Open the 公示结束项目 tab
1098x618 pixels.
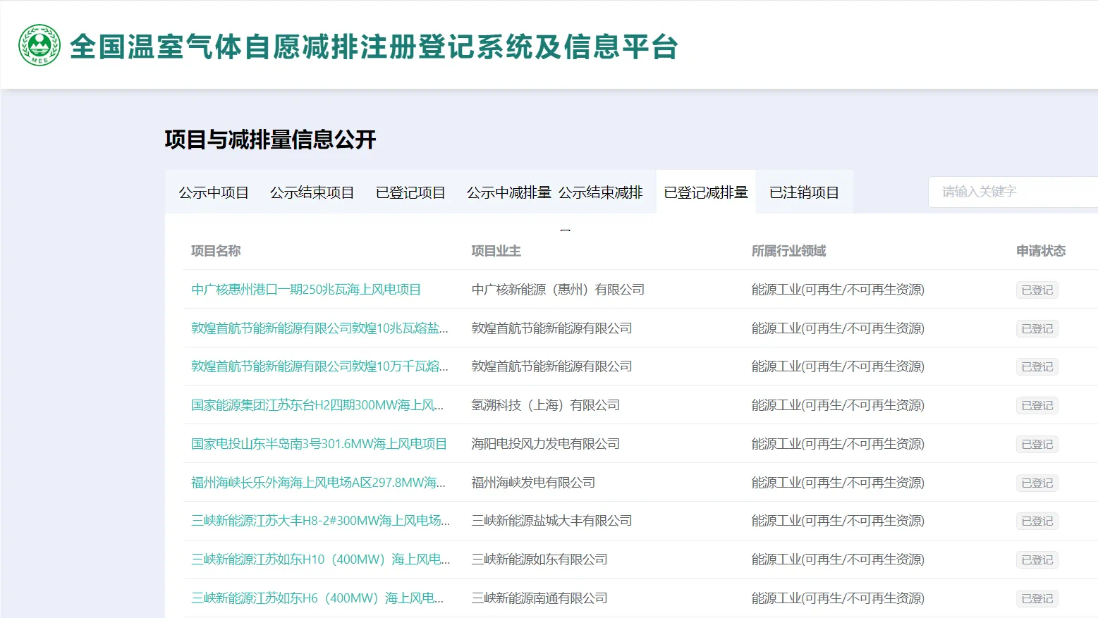[x=312, y=192]
